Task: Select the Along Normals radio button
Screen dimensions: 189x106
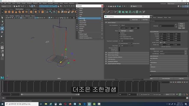Action: coord(119,44)
